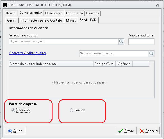The height and width of the screenshot is (139, 164).
Task: Open Informações para o Contábil sub-tab
Action: 42,20
